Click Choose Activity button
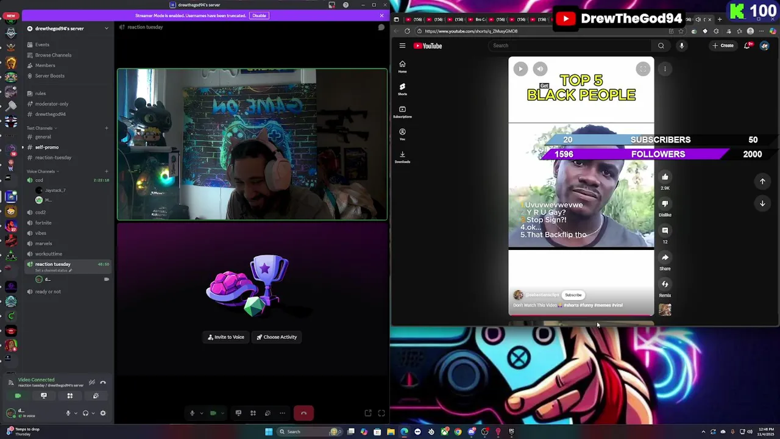780x439 pixels. coord(277,337)
